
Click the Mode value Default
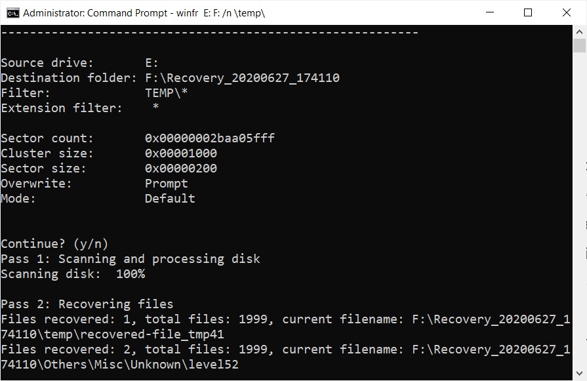(169, 199)
